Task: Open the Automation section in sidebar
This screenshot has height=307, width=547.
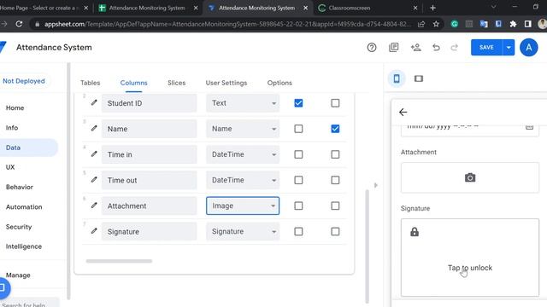Action: point(24,206)
